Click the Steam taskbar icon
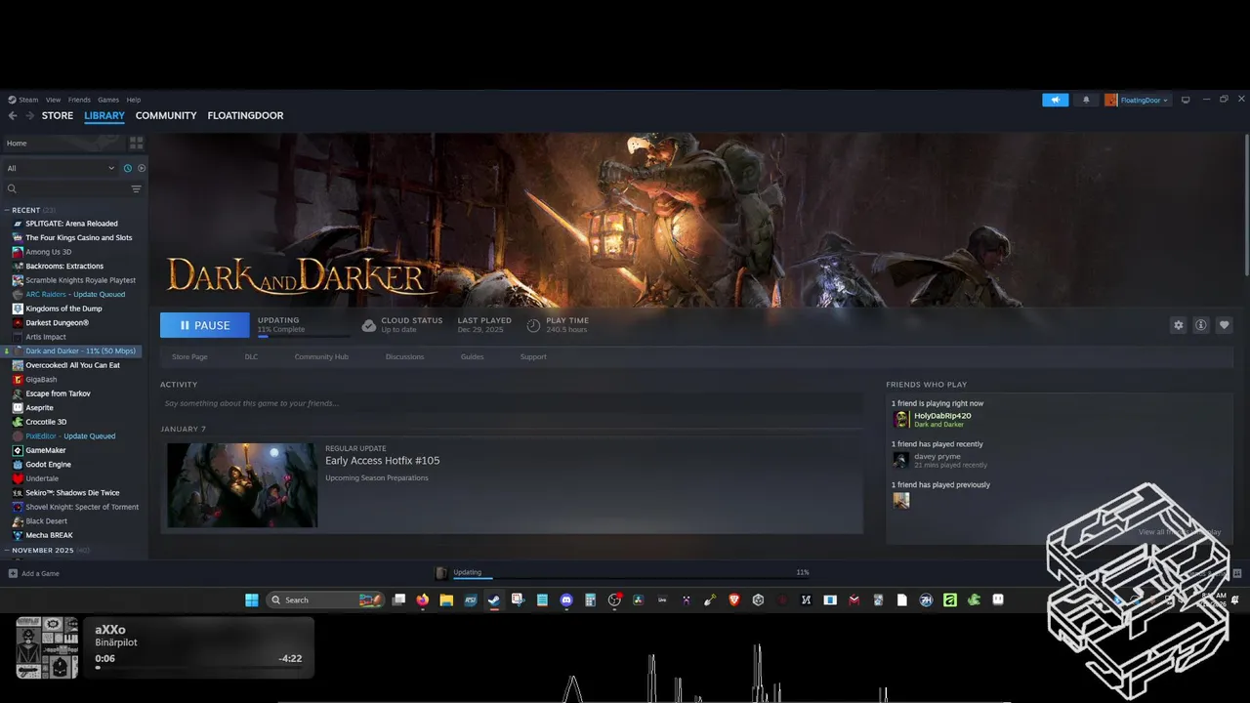 tap(494, 600)
